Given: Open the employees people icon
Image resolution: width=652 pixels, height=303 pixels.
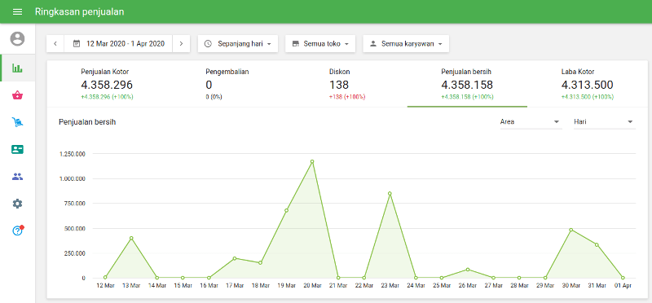Looking at the screenshot, I should pyautogui.click(x=17, y=177).
